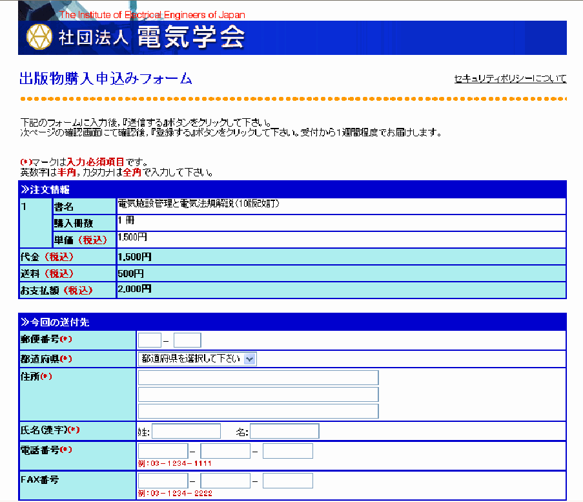This screenshot has width=583, height=502.
Task: Click the third 住所 address line field
Action: point(258,411)
